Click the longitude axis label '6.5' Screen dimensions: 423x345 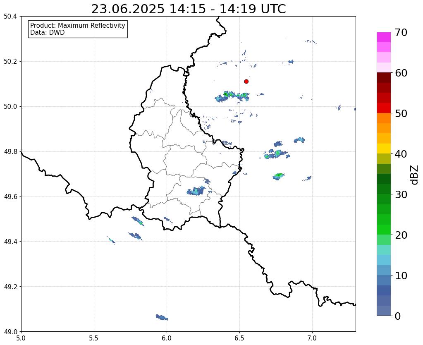click(239, 338)
